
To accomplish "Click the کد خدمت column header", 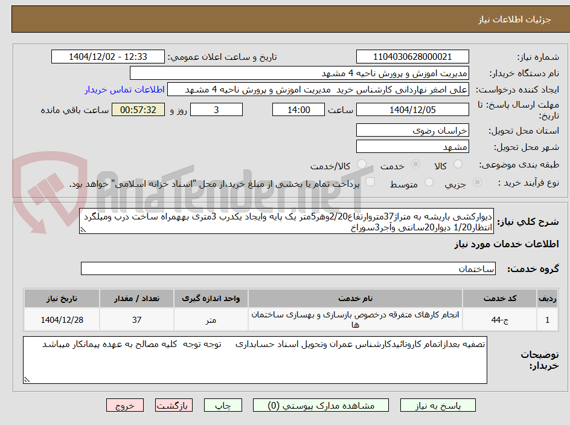I will coord(500,299).
